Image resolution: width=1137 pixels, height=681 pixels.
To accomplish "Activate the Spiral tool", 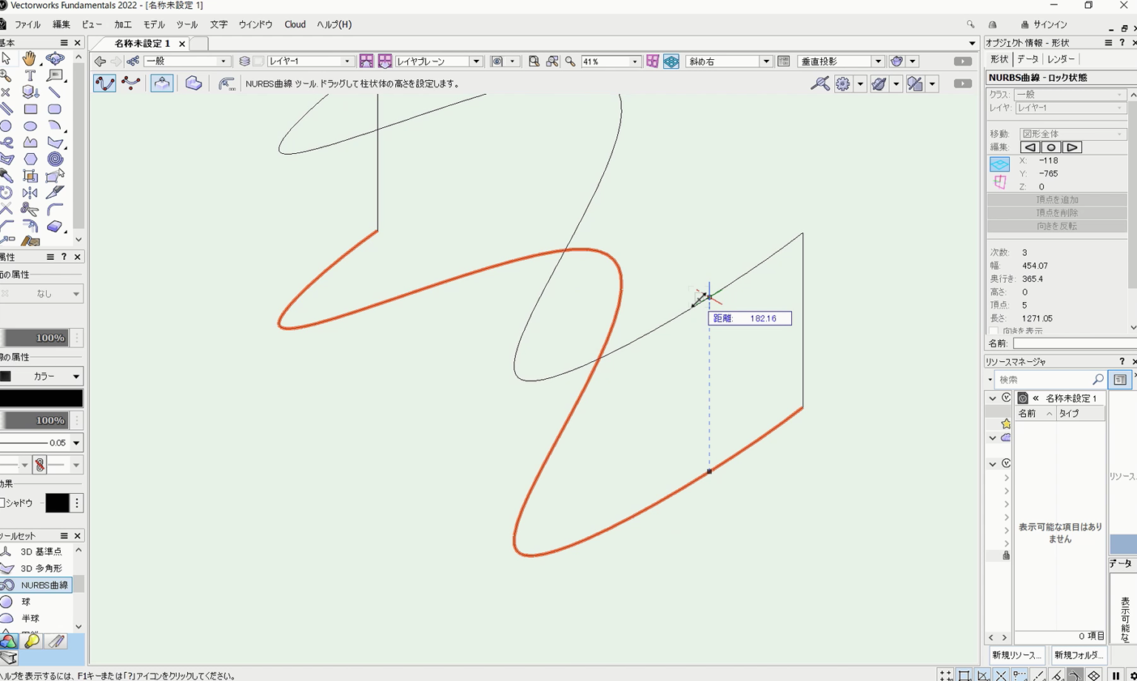I will click(x=56, y=159).
